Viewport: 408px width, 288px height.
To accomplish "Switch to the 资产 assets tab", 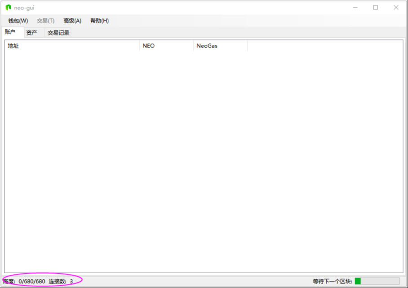I will tap(34, 33).
